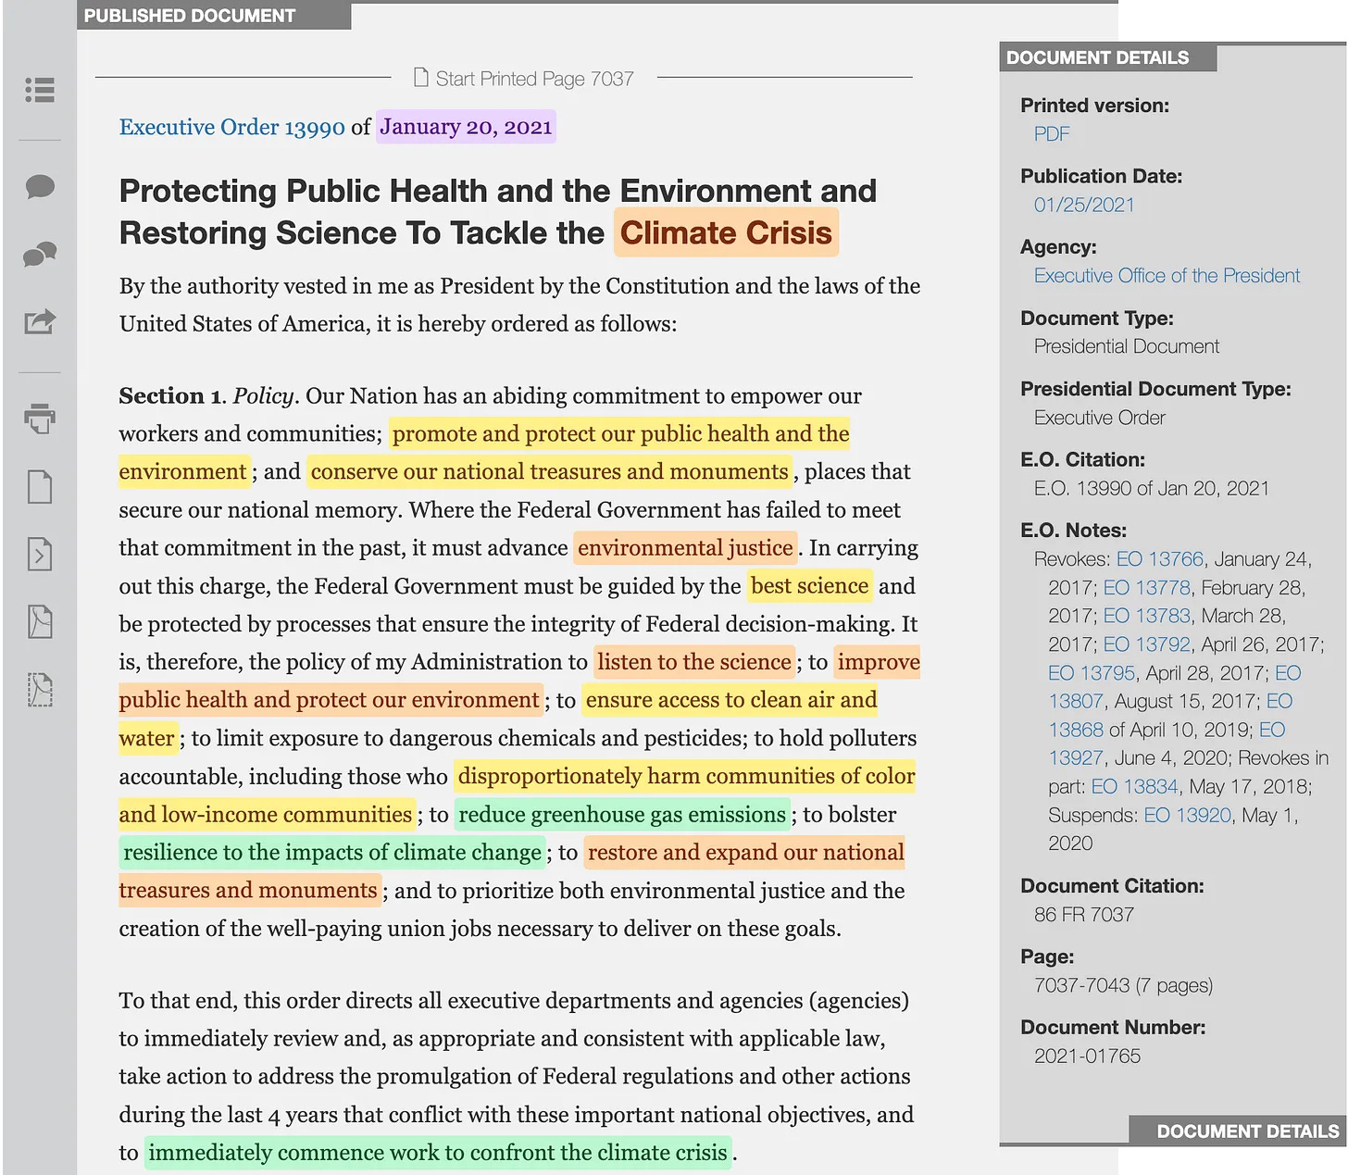
Task: Click the highlighted 'listen to the science' phrase
Action: pos(694,662)
